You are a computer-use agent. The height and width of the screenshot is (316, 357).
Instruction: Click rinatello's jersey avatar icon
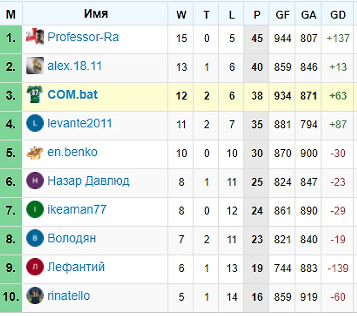pyautogui.click(x=35, y=296)
